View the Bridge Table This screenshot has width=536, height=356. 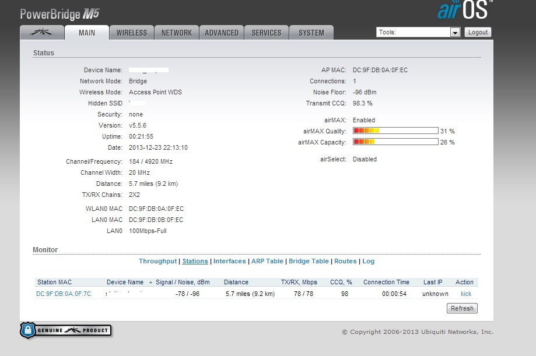tap(309, 261)
